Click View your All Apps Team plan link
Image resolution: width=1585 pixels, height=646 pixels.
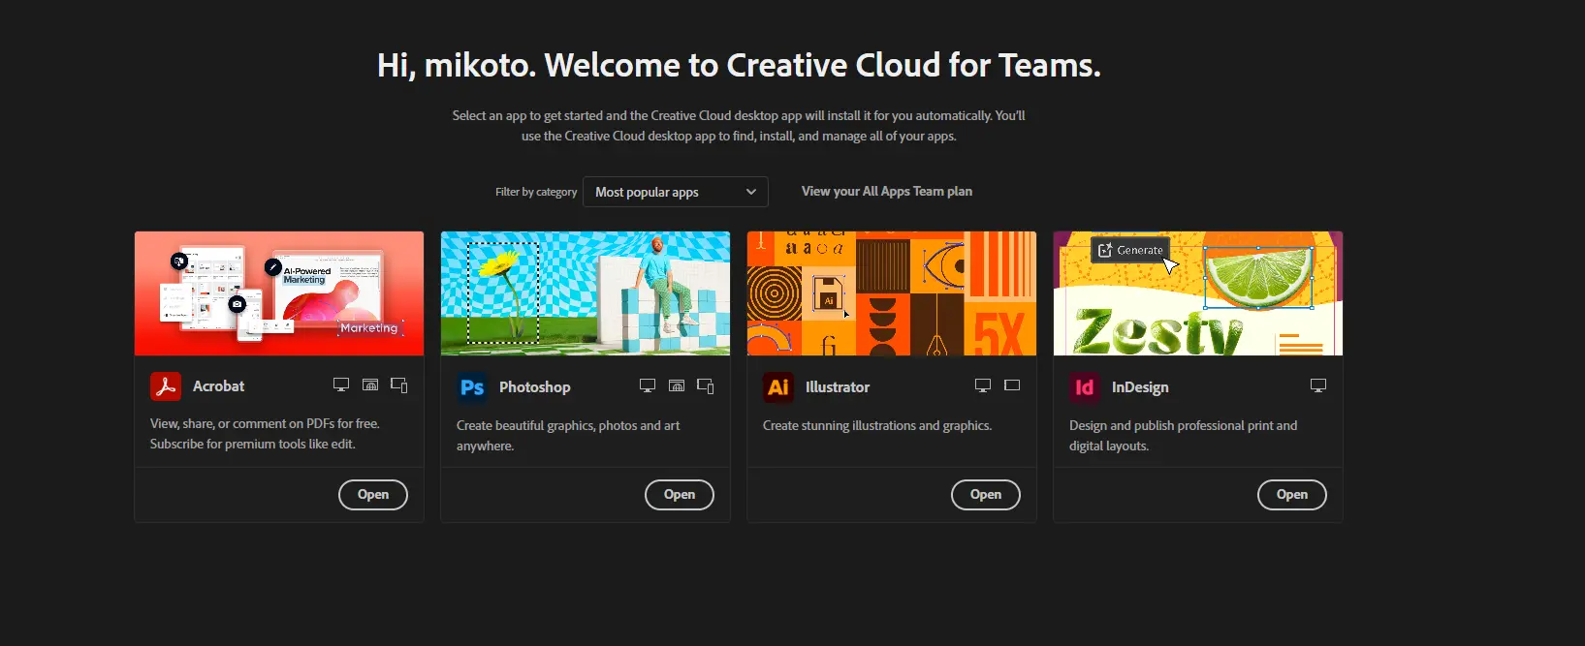pyautogui.click(x=887, y=191)
